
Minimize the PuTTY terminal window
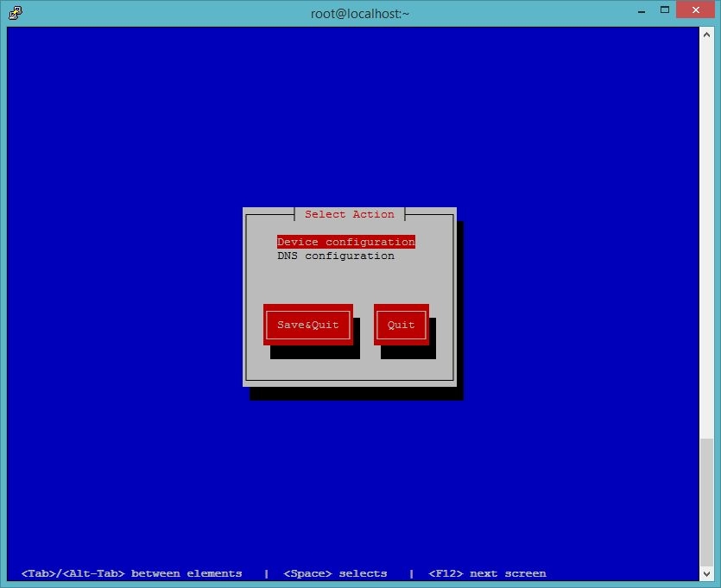[642, 11]
